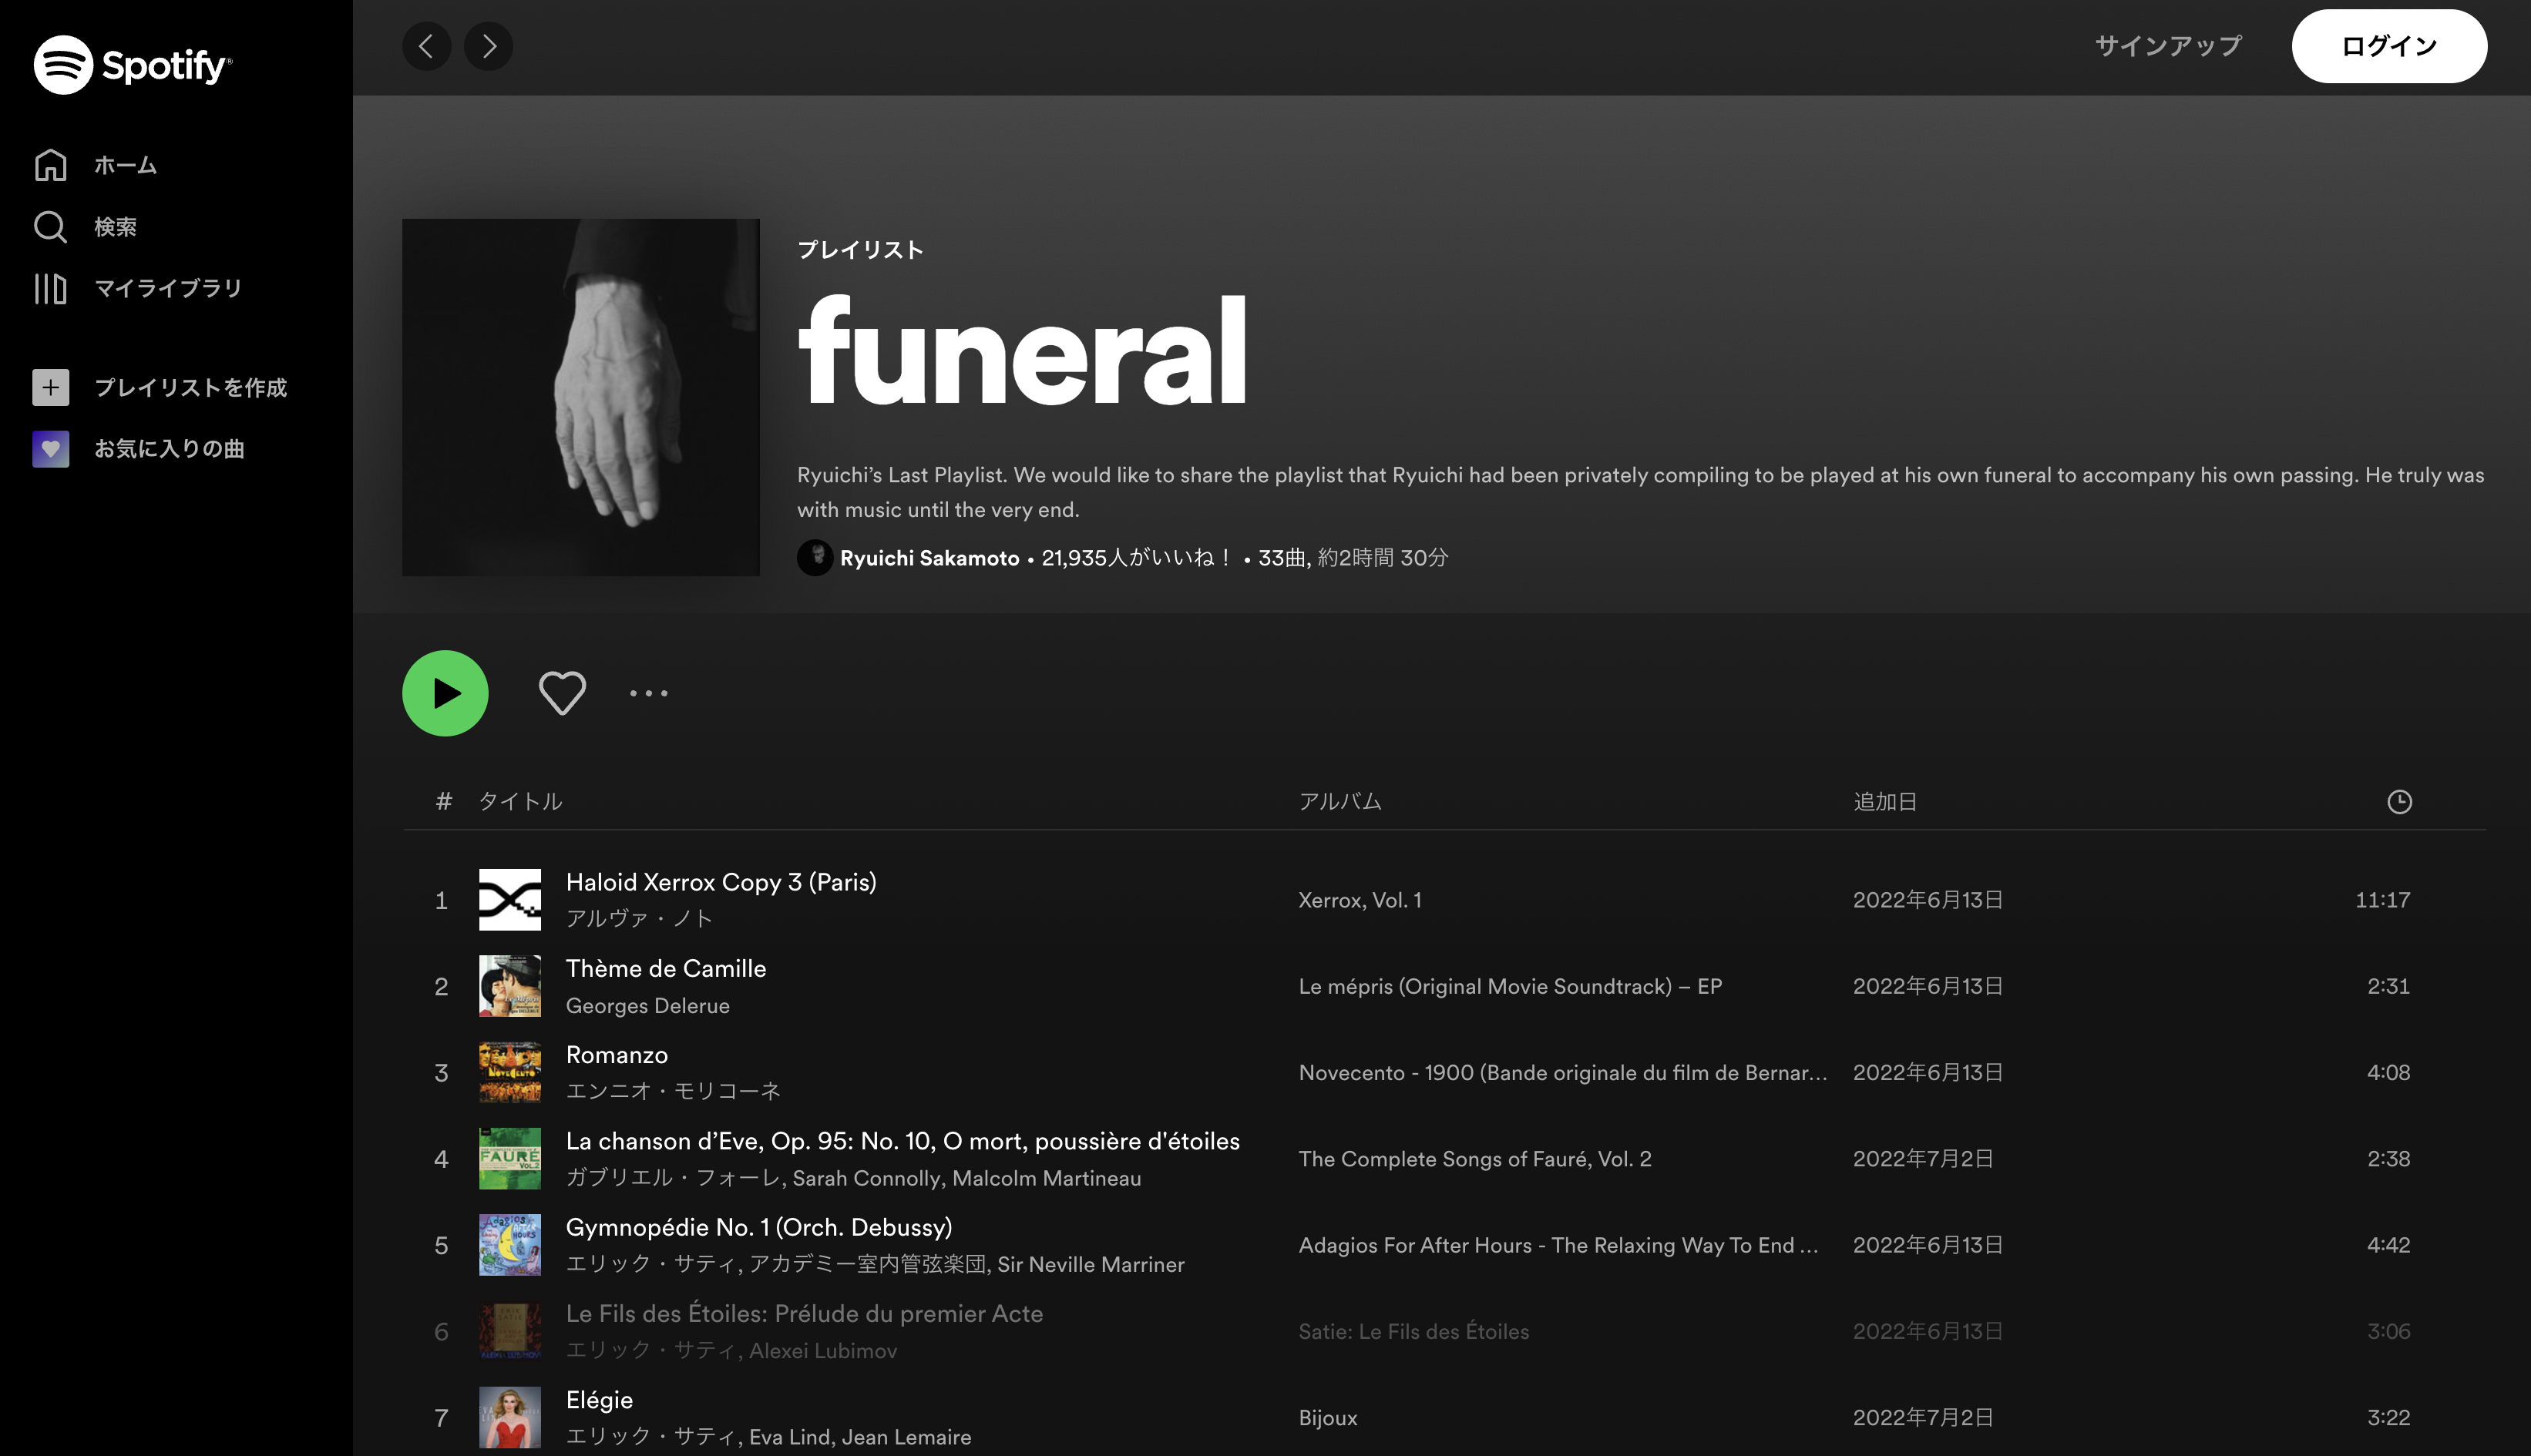This screenshot has width=2531, height=1456.
Task: Select track La chanson d'Eve, Op. 95
Action: coord(902,1141)
